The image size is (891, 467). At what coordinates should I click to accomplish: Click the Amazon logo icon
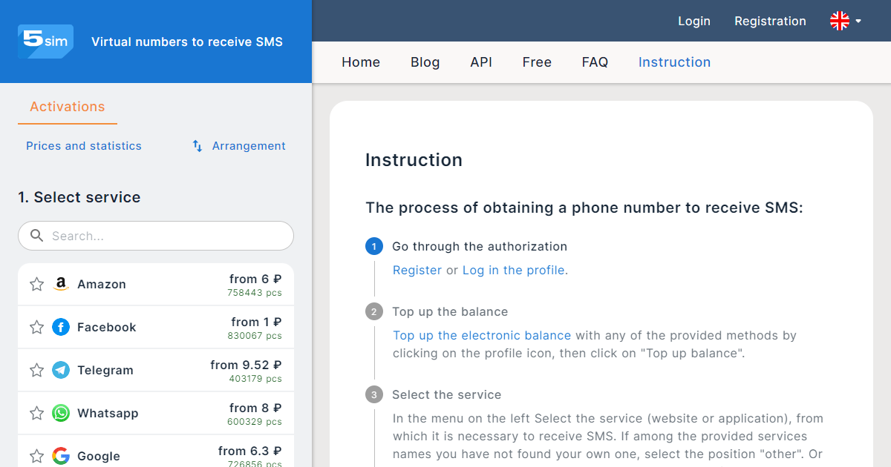click(x=61, y=285)
